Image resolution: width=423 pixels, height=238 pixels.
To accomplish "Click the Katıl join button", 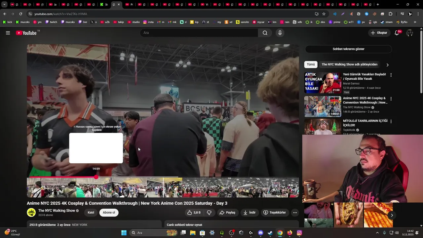I will (91, 213).
